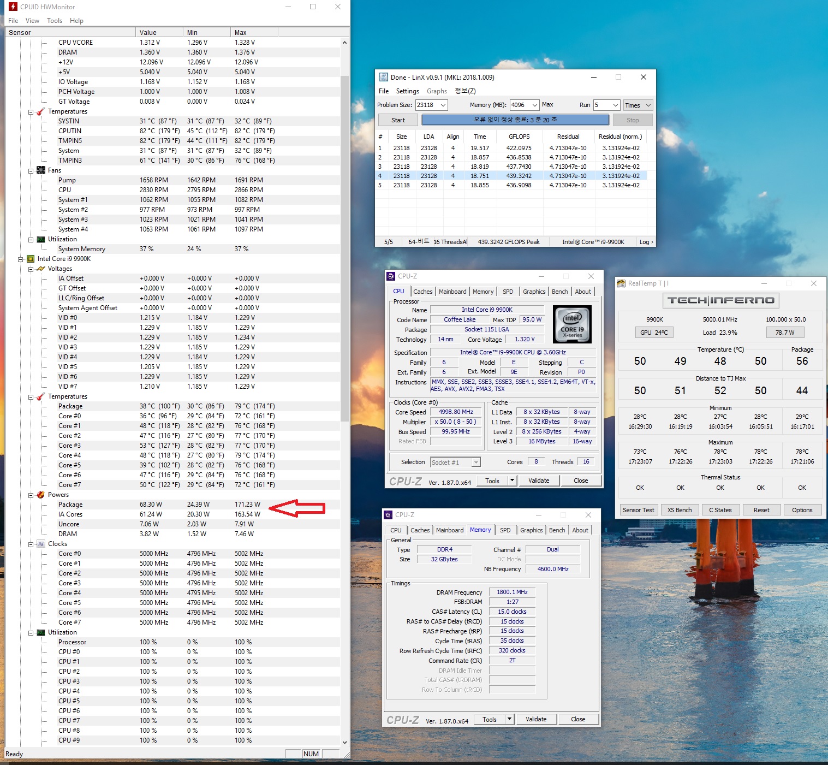Click the LinX window title icon
The height and width of the screenshot is (765, 828).
click(x=383, y=77)
